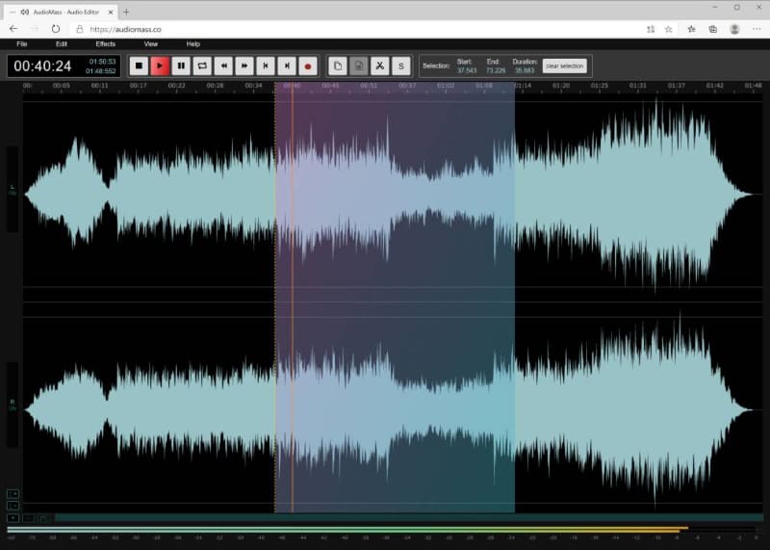
Task: Click the middle zoom icon at the bottom left
Action: [x=13, y=506]
